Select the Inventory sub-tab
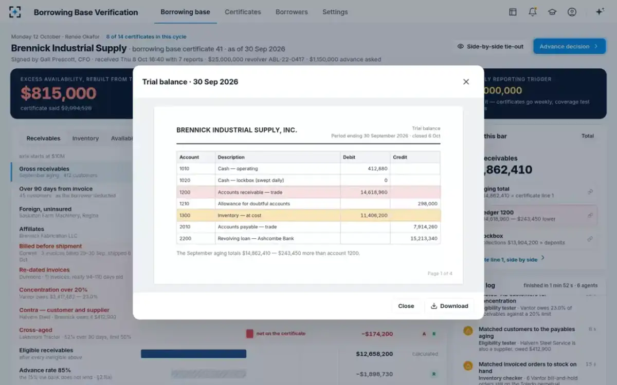617x385 pixels. click(85, 138)
